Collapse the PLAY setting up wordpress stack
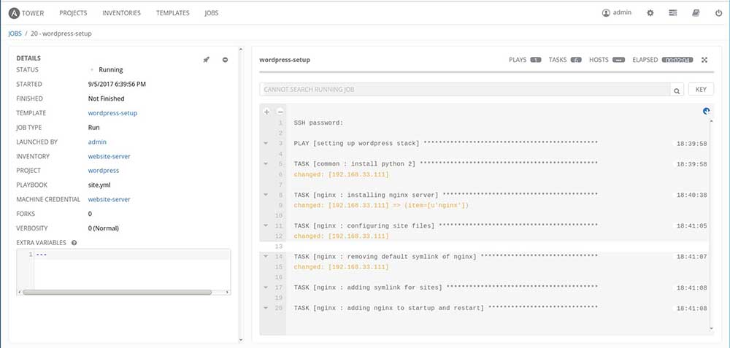730x348 pixels. point(266,144)
